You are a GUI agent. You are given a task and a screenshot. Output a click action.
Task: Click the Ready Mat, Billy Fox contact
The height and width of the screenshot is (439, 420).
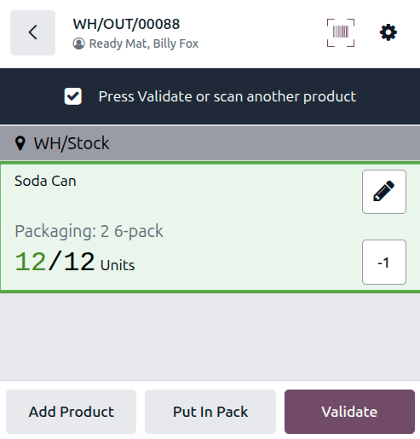coord(144,43)
